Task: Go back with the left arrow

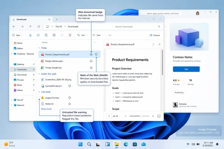Action: 14,27
